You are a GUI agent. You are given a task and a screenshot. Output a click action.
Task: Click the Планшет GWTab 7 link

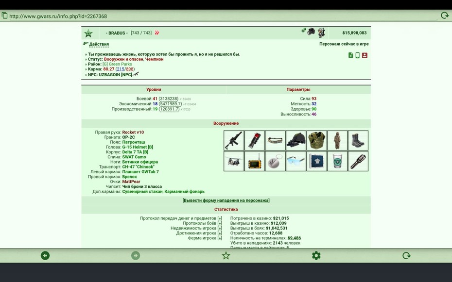click(x=140, y=171)
